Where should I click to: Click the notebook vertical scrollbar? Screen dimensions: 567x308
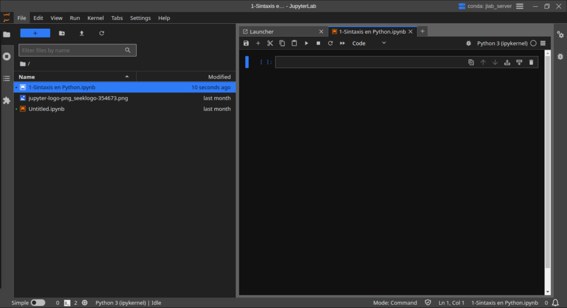548,166
